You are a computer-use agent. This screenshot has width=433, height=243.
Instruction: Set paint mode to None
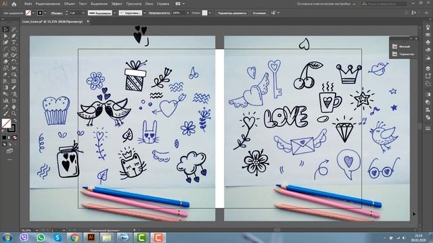[15, 138]
